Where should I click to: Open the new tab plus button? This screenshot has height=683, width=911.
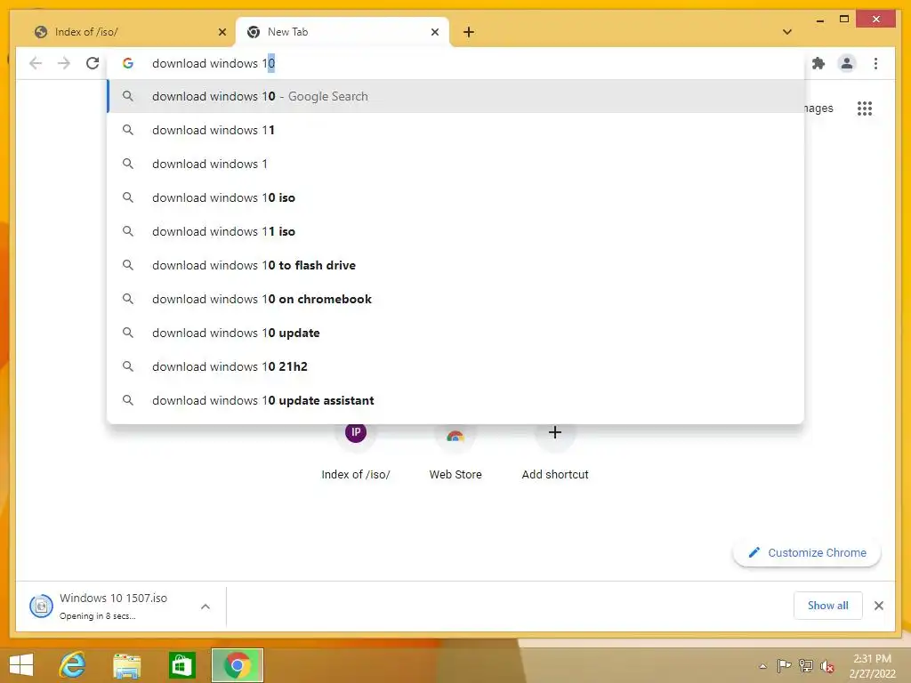(x=468, y=32)
